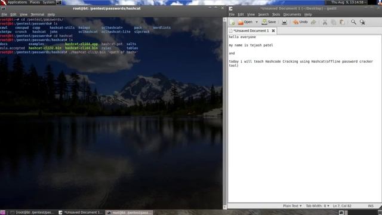Open gedit's View menu
Screen dimensions: 382x215
tap(251, 14)
